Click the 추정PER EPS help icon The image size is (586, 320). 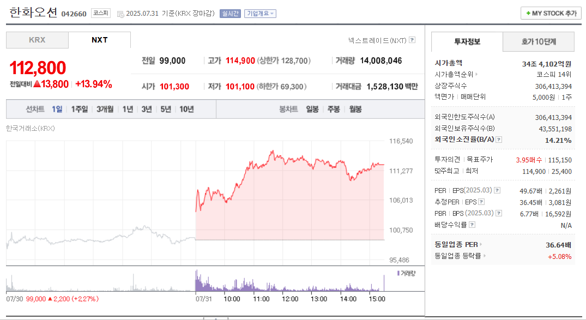480,201
